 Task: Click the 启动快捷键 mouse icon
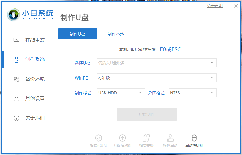tap(194, 138)
